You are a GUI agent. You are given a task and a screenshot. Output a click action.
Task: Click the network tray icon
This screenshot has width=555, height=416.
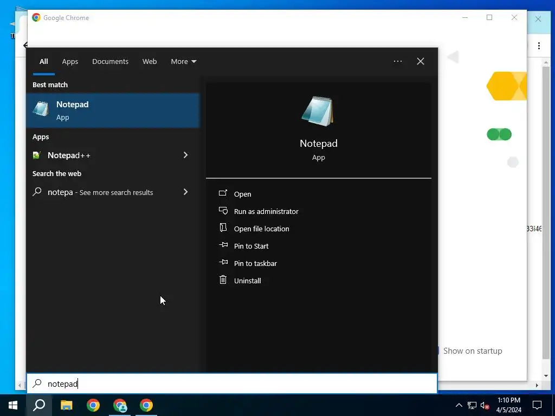(472, 405)
